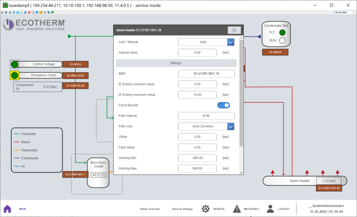Image resolution: width=357 pixels, height=217 pixels.
Task: Click the Steam Header 3.33 bar value
Action: 329,181
